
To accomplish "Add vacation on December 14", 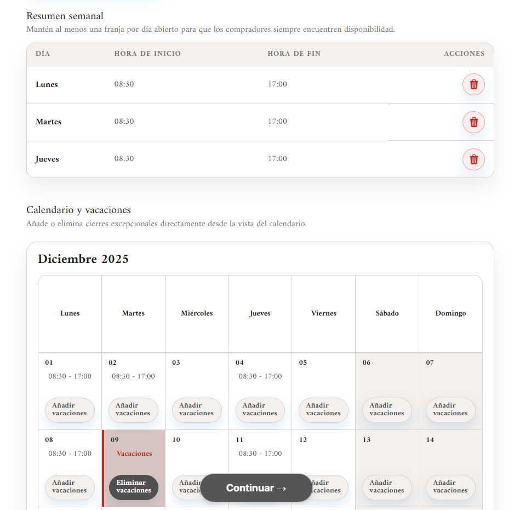I will (450, 487).
